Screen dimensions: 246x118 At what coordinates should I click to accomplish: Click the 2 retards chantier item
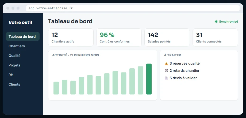tap(182, 71)
